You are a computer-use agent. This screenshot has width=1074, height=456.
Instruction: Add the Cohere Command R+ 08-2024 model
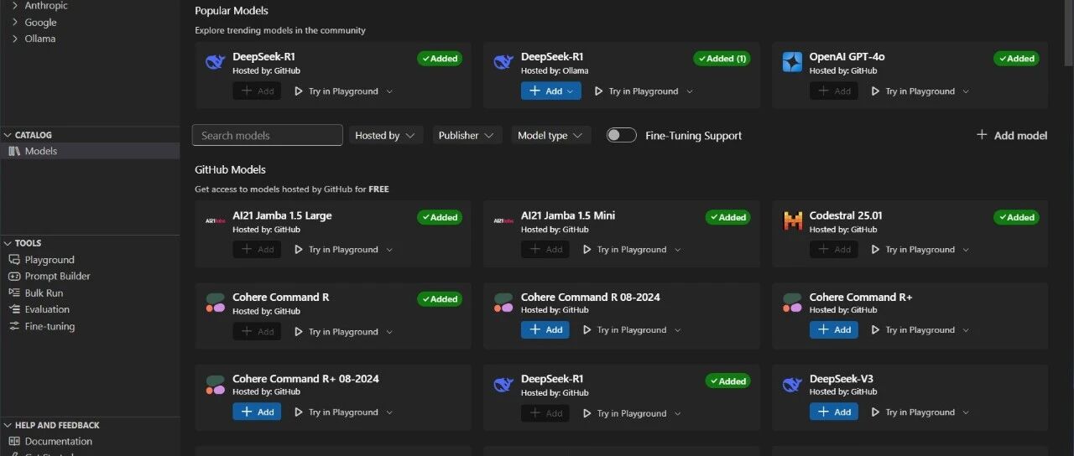coord(257,412)
